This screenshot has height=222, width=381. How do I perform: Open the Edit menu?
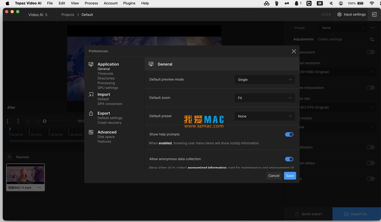[x=62, y=3]
